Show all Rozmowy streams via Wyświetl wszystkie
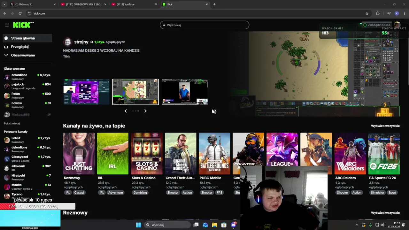The height and width of the screenshot is (230, 409). (385, 213)
